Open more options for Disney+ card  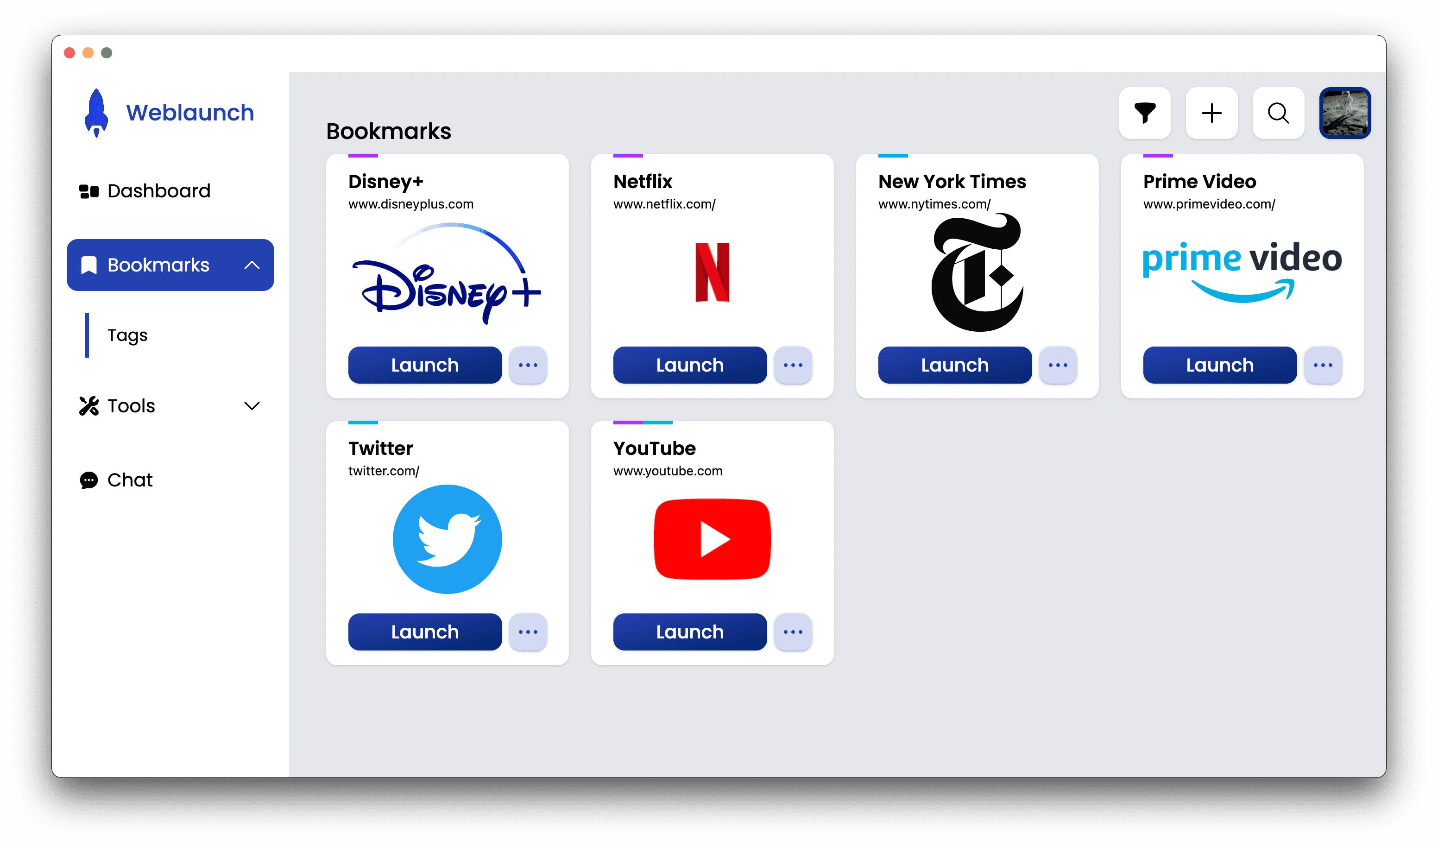pyautogui.click(x=528, y=366)
